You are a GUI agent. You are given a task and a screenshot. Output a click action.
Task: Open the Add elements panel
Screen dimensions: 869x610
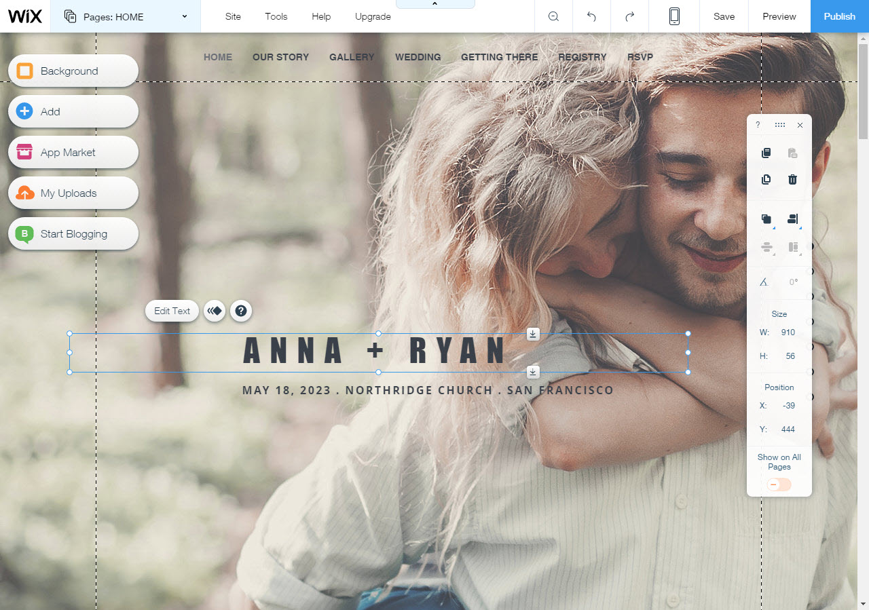click(x=73, y=111)
